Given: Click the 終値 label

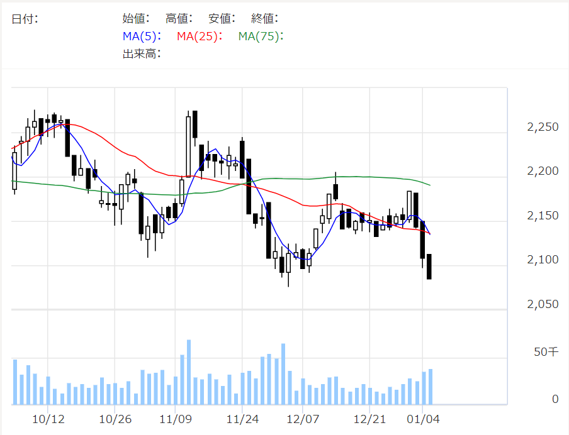Looking at the screenshot, I should (264, 18).
